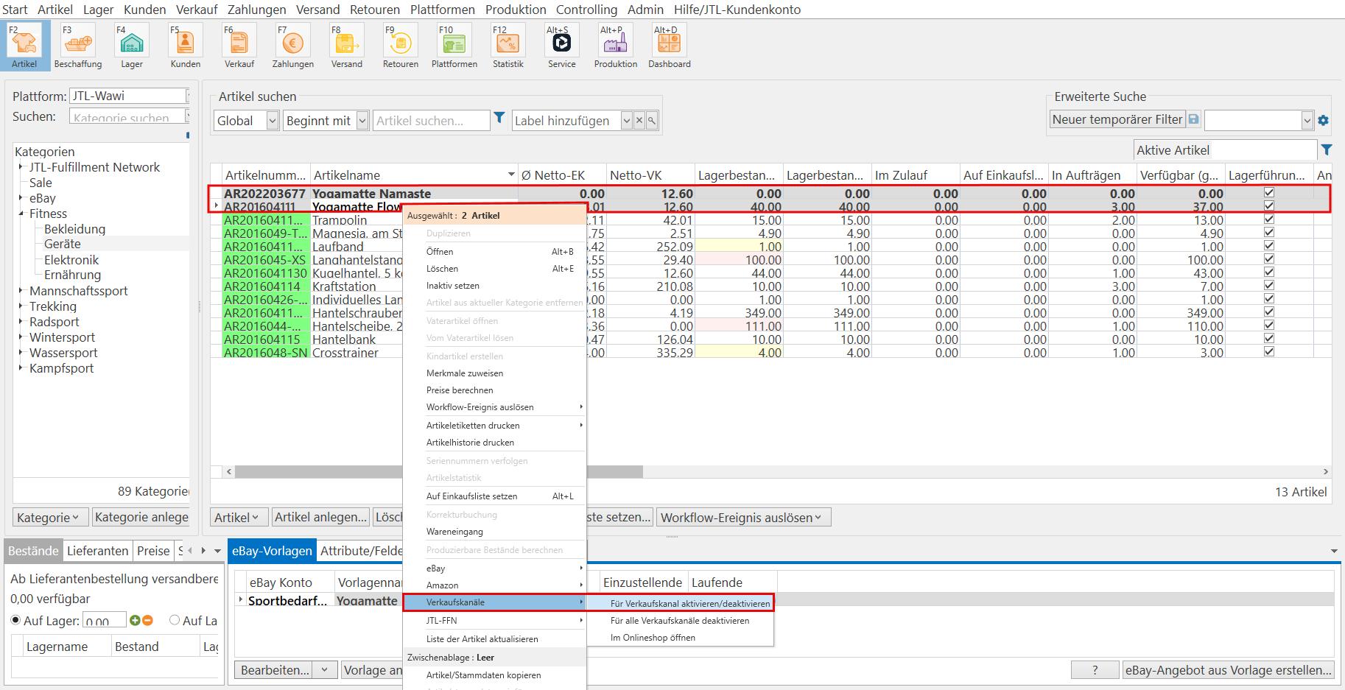Open the Global search scope dropdown
Image resolution: width=1345 pixels, height=690 pixels.
click(x=272, y=121)
